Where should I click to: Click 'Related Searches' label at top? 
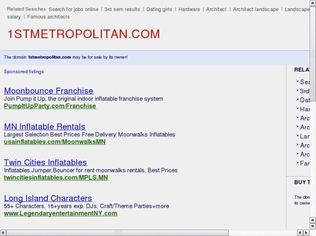click(x=27, y=9)
